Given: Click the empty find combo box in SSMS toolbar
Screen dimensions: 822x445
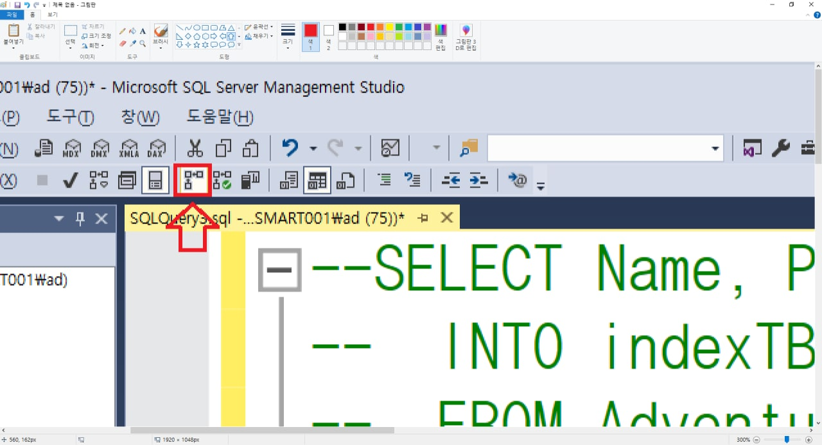Looking at the screenshot, I should (605, 148).
